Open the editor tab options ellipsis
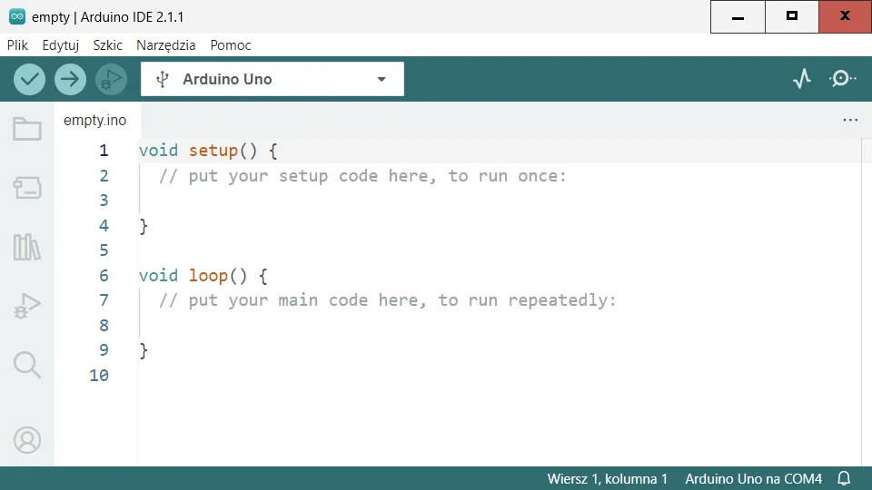872x490 pixels. [x=850, y=120]
